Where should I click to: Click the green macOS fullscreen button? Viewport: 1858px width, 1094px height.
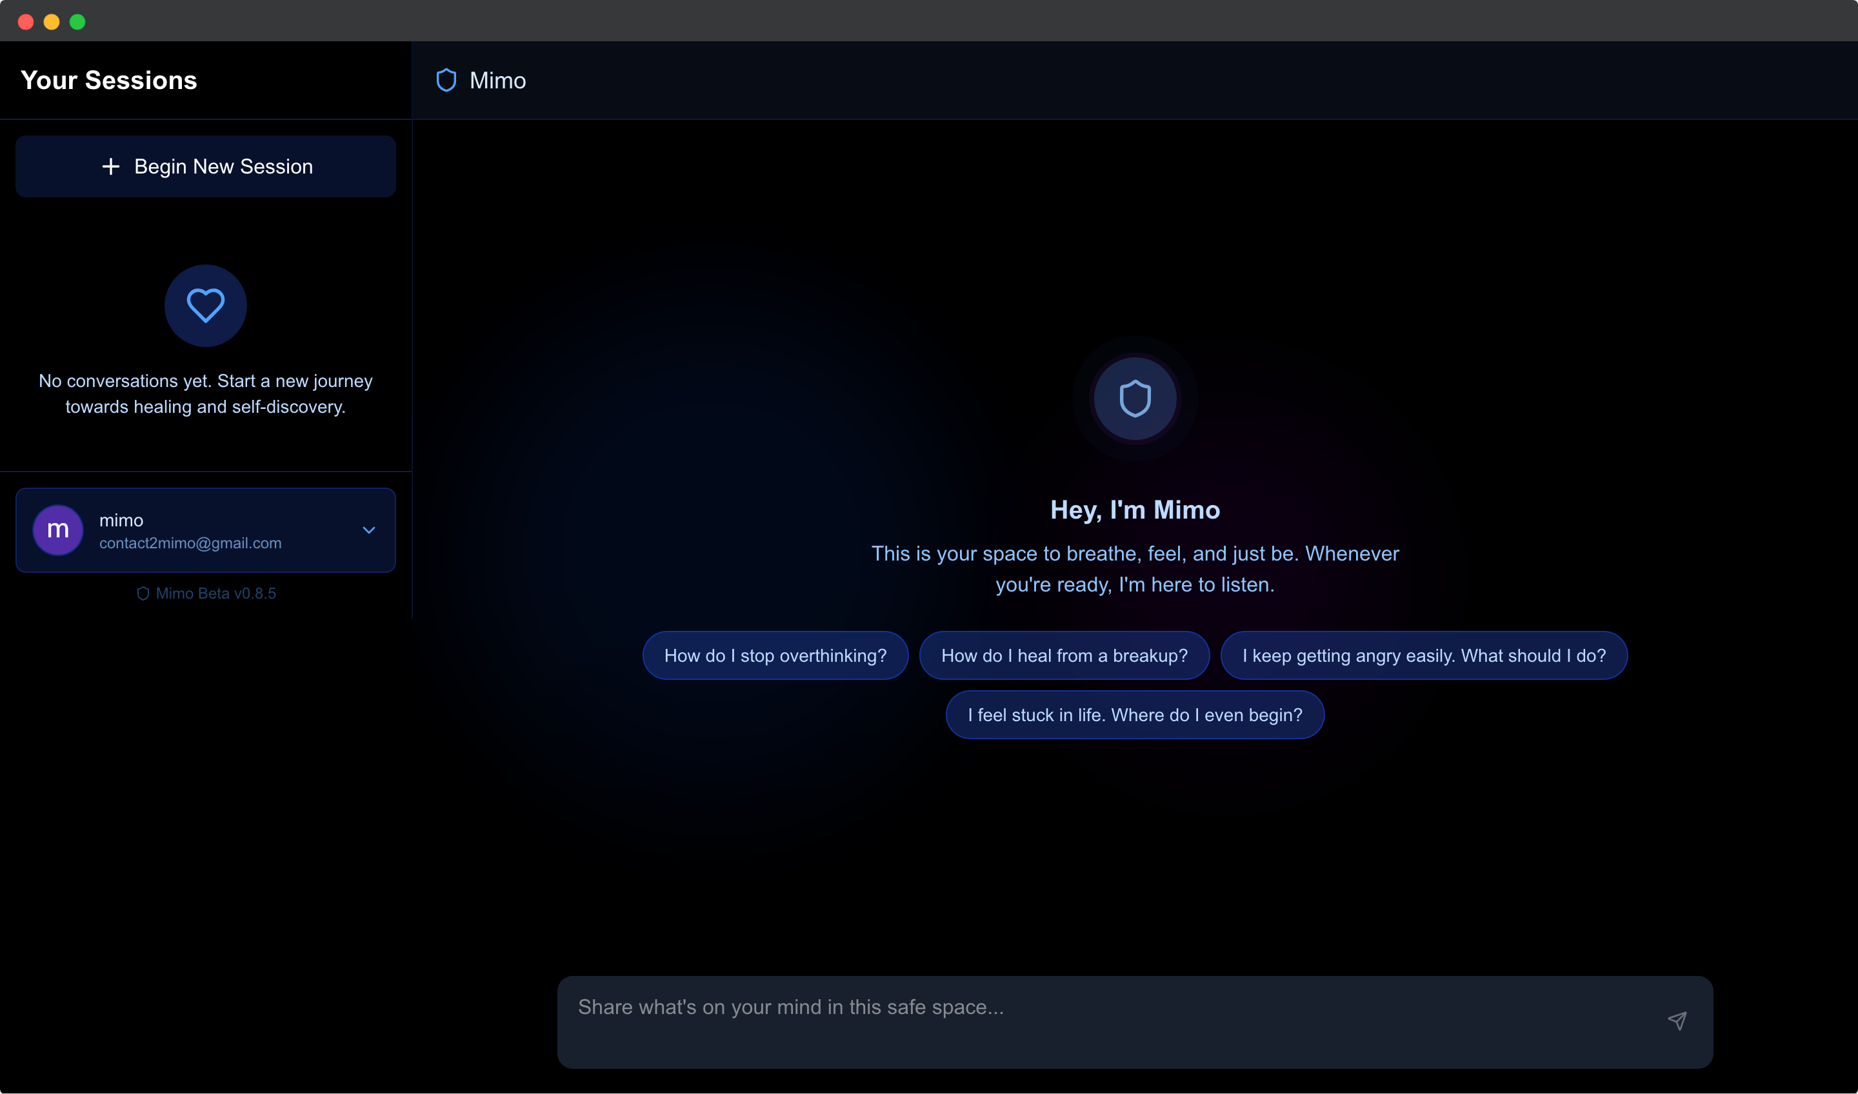(x=77, y=22)
